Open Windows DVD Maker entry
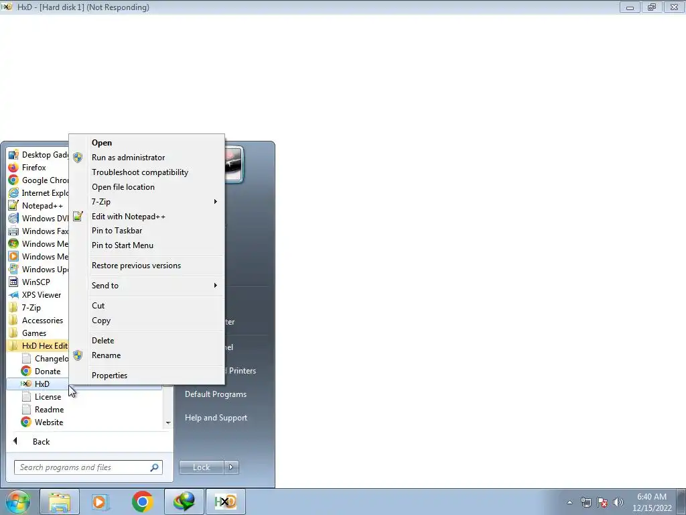Viewport: 686px width, 515px height. coord(38,218)
